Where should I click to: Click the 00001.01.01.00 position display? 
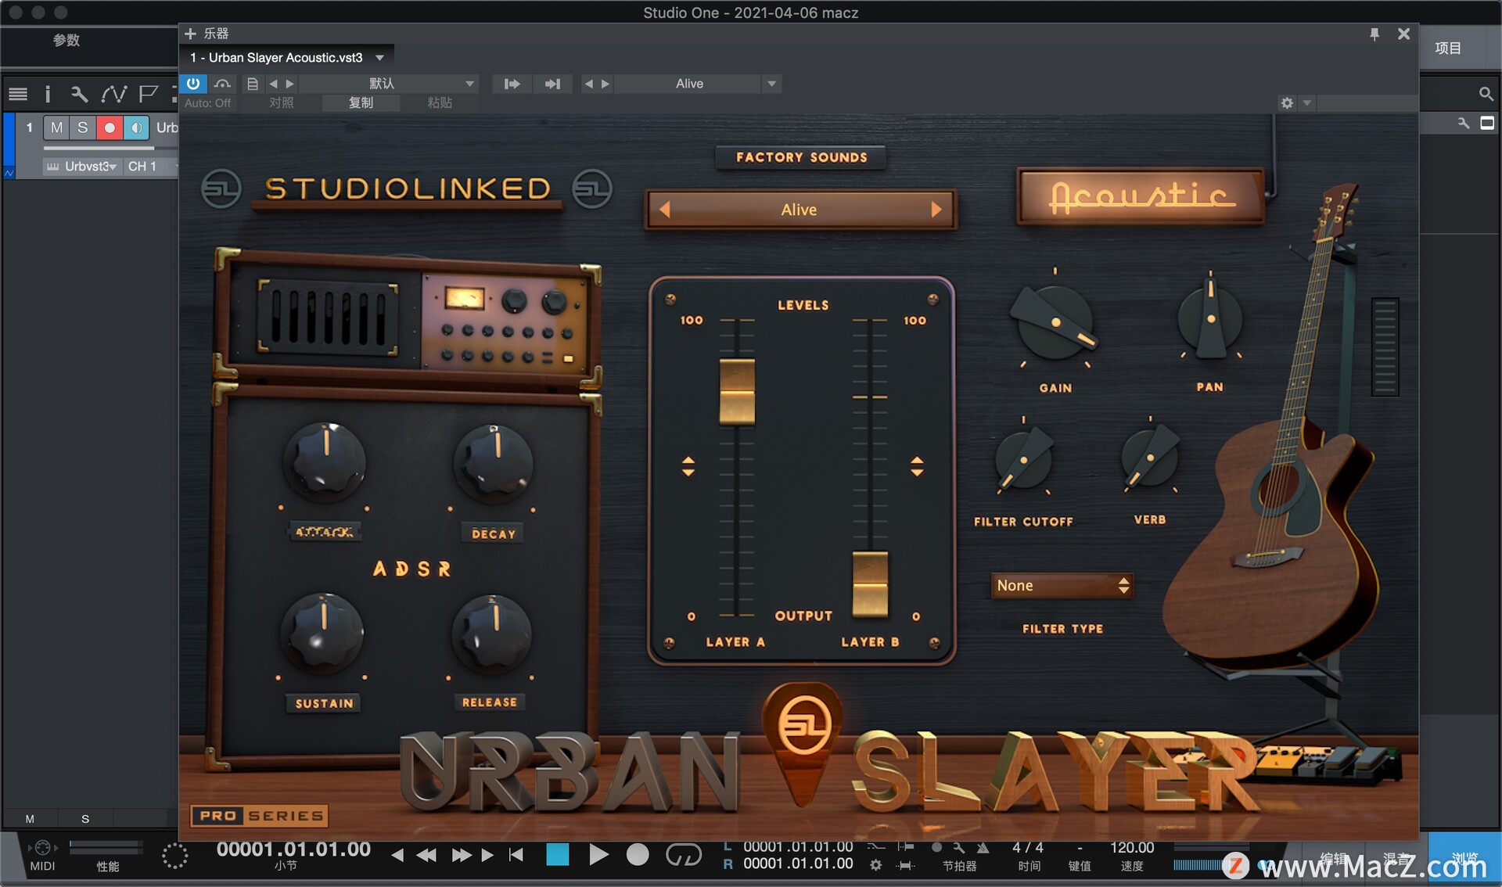(x=293, y=849)
